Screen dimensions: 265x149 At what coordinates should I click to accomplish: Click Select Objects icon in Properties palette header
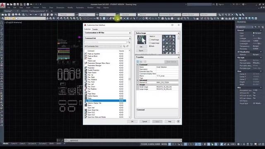[x=259, y=27]
